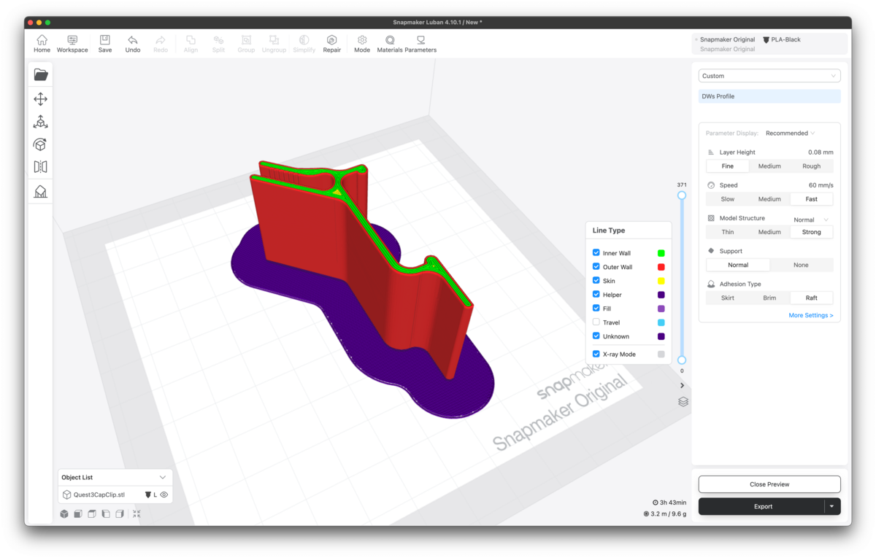Select Fine layer height
The image size is (876, 558).
[x=728, y=166]
